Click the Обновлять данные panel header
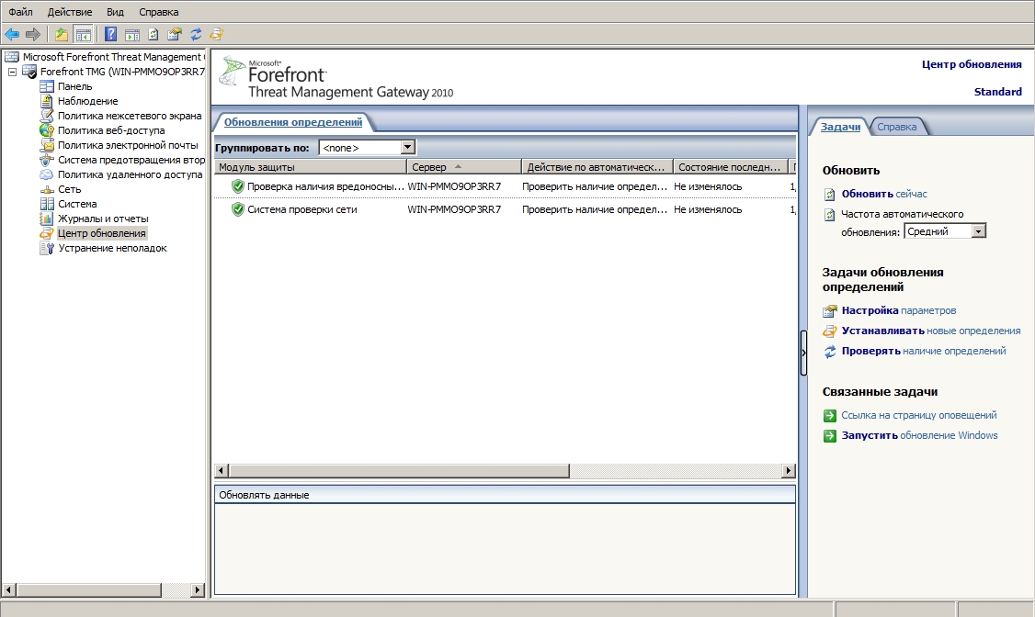The image size is (1035, 617). point(505,495)
